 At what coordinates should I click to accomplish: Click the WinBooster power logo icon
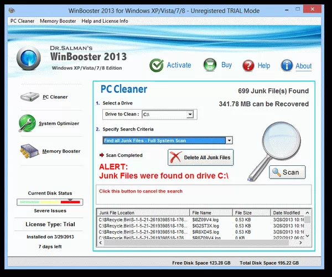click(x=29, y=58)
